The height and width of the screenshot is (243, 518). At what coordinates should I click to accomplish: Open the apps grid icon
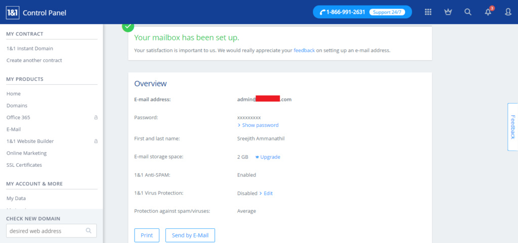coord(428,12)
